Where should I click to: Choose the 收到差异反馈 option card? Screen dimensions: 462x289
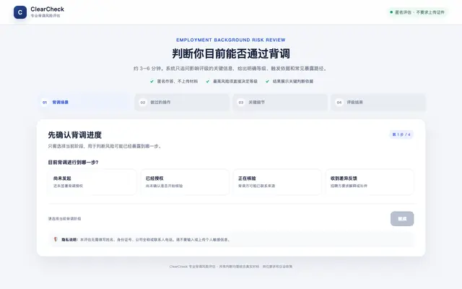click(x=370, y=182)
